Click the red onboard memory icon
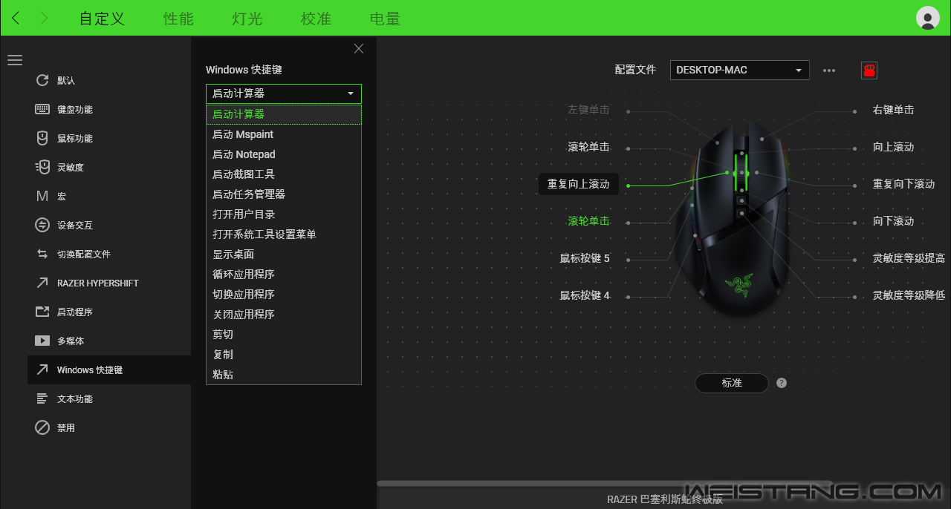 point(869,70)
